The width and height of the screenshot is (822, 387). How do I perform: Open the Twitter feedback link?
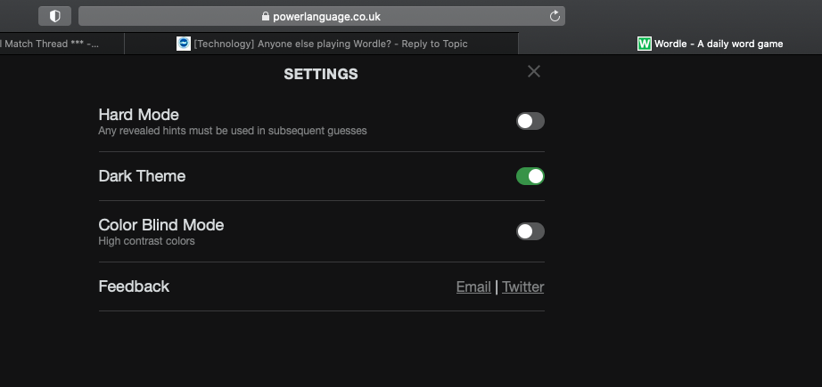(522, 286)
